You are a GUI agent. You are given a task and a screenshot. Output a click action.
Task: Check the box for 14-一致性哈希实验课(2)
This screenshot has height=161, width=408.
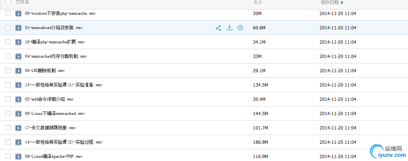pyautogui.click(x=8, y=142)
